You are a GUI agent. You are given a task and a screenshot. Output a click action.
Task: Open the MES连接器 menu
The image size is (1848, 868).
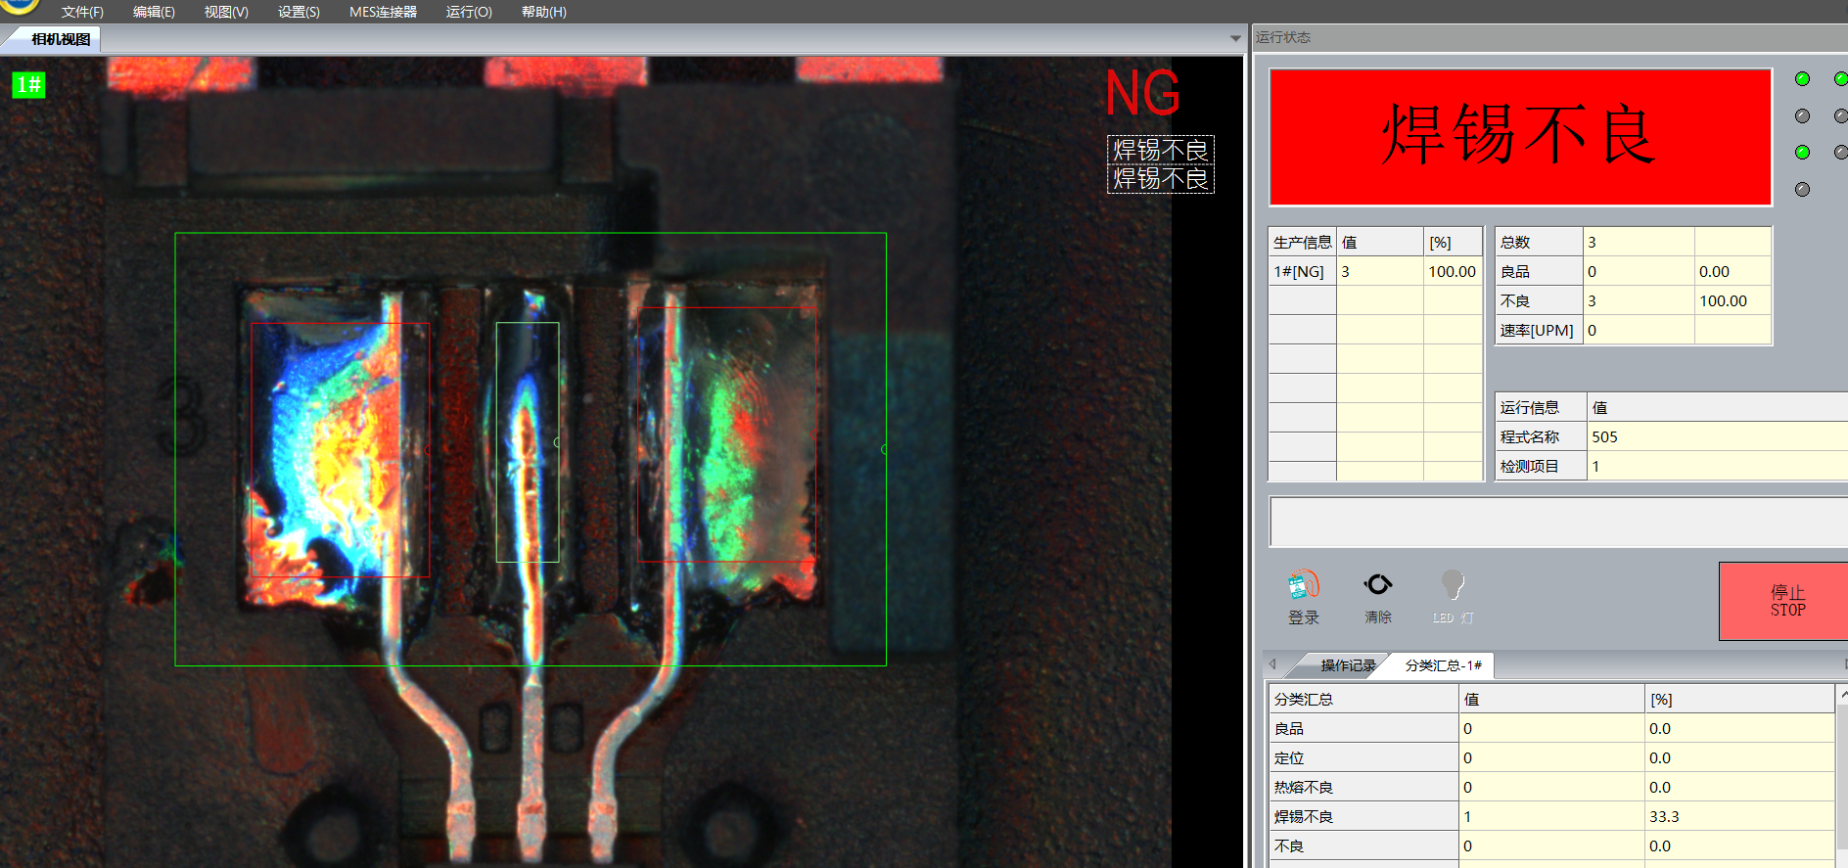[x=383, y=12]
